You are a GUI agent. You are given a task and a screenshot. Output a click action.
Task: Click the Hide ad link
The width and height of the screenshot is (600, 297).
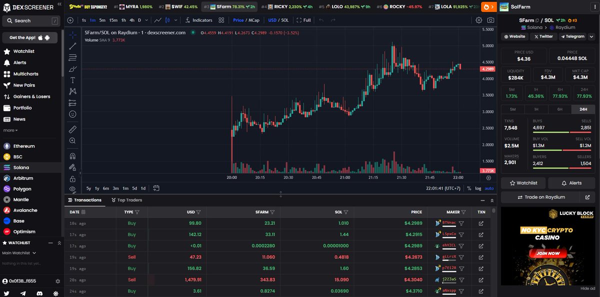[587, 288]
